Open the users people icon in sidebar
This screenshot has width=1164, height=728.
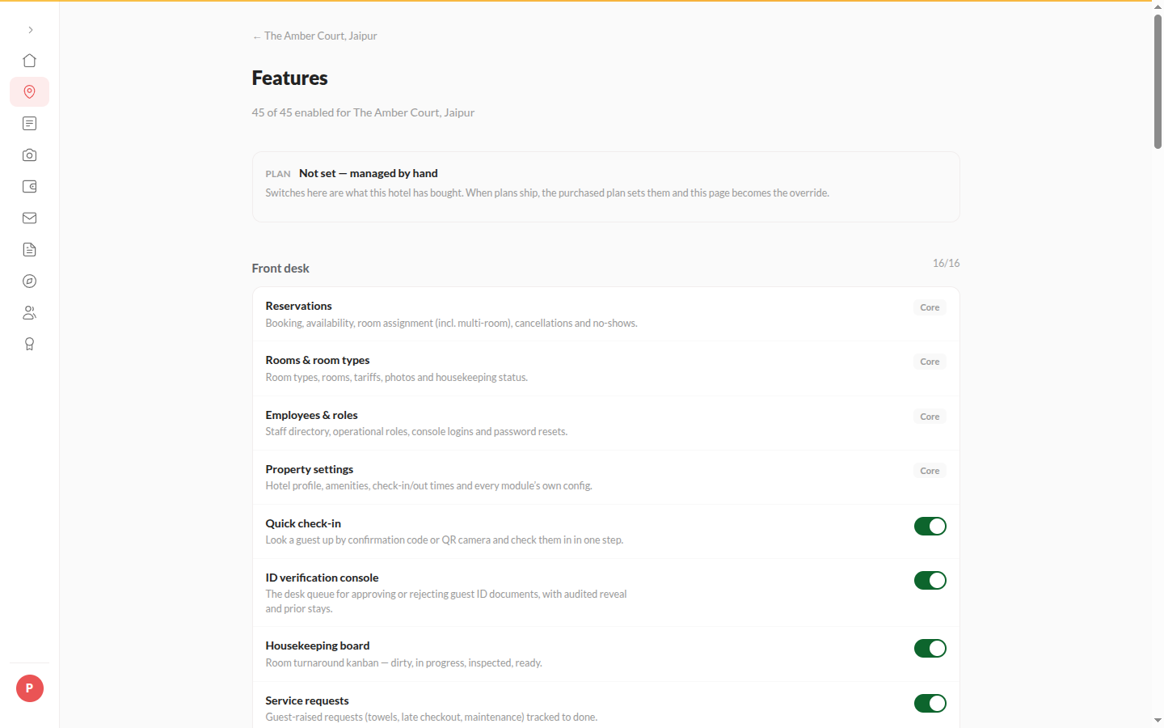tap(30, 313)
